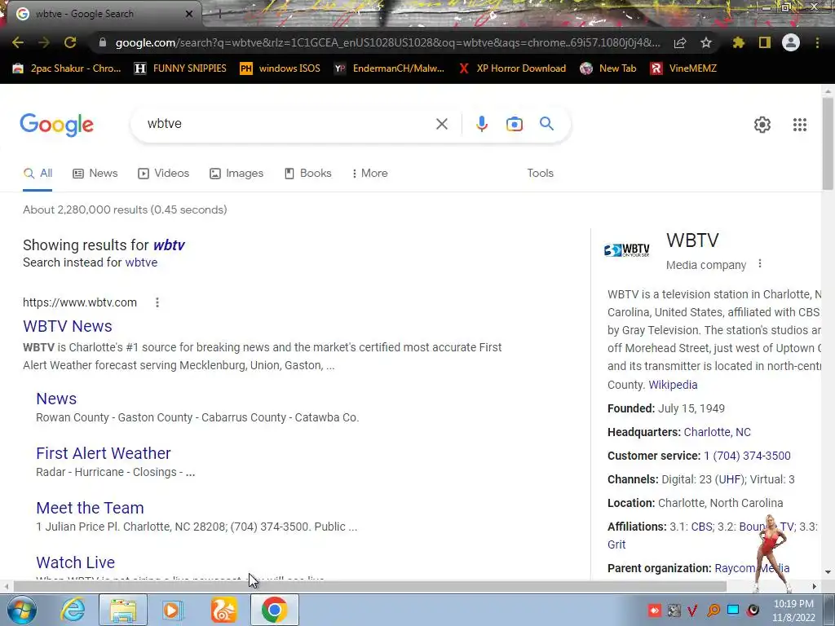Launch Internet Explorer from taskbar
This screenshot has width=835, height=626.
tap(73, 610)
